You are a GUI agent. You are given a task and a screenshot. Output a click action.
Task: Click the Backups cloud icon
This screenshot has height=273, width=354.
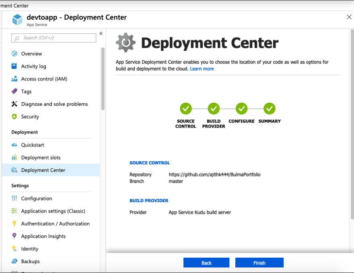14,261
